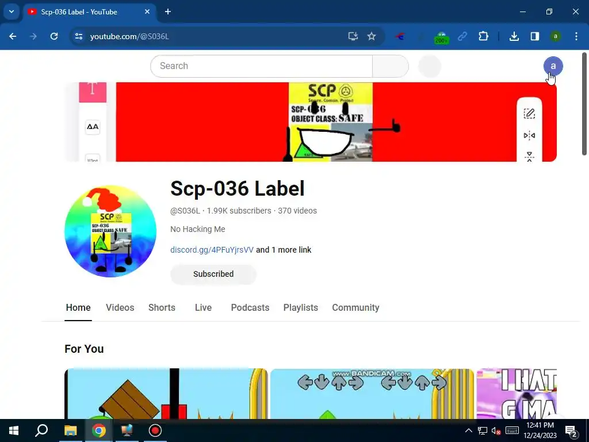
Task: Open the video thumbnail with wooden crate
Action: click(x=166, y=394)
